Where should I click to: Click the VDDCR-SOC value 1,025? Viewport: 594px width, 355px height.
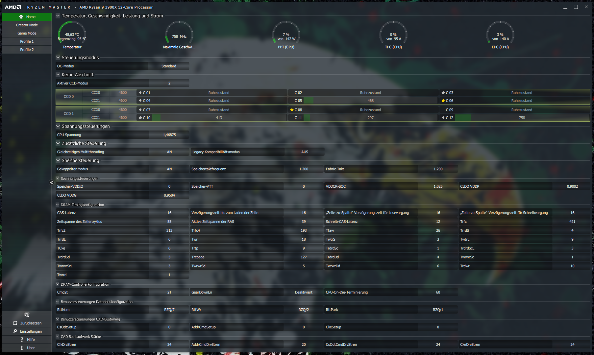coord(438,186)
